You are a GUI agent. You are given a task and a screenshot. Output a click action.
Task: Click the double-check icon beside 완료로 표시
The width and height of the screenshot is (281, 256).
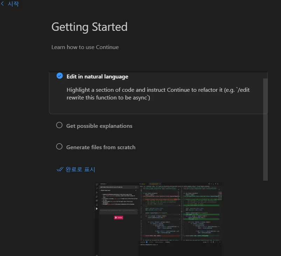click(x=60, y=169)
